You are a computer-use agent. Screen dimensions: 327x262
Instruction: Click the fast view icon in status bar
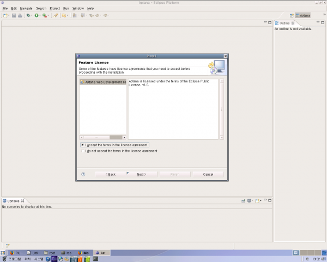(8, 246)
